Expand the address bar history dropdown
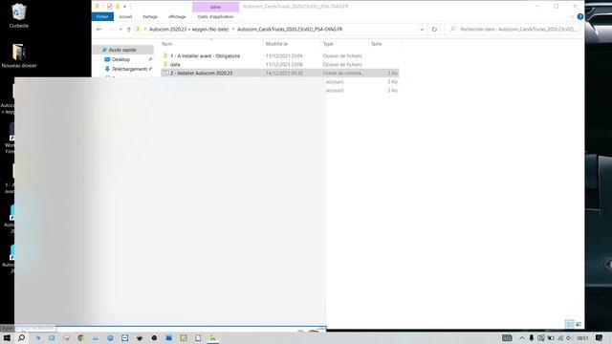This screenshot has height=344, width=612. tap(422, 30)
